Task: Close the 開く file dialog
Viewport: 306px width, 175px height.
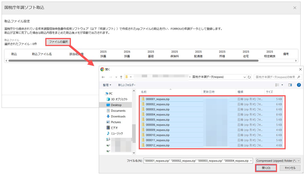Action: point(300,69)
